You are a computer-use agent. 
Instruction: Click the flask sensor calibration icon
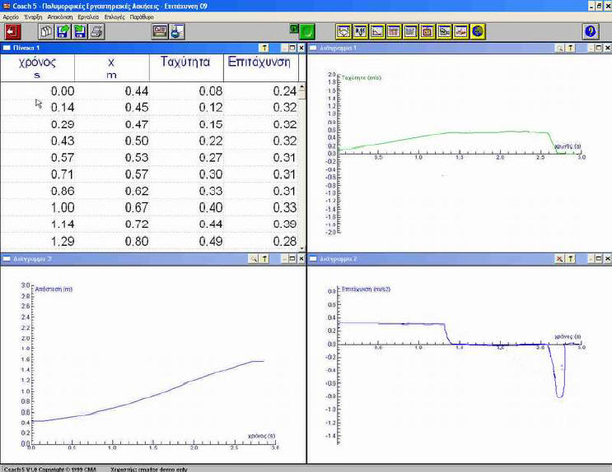[176, 31]
